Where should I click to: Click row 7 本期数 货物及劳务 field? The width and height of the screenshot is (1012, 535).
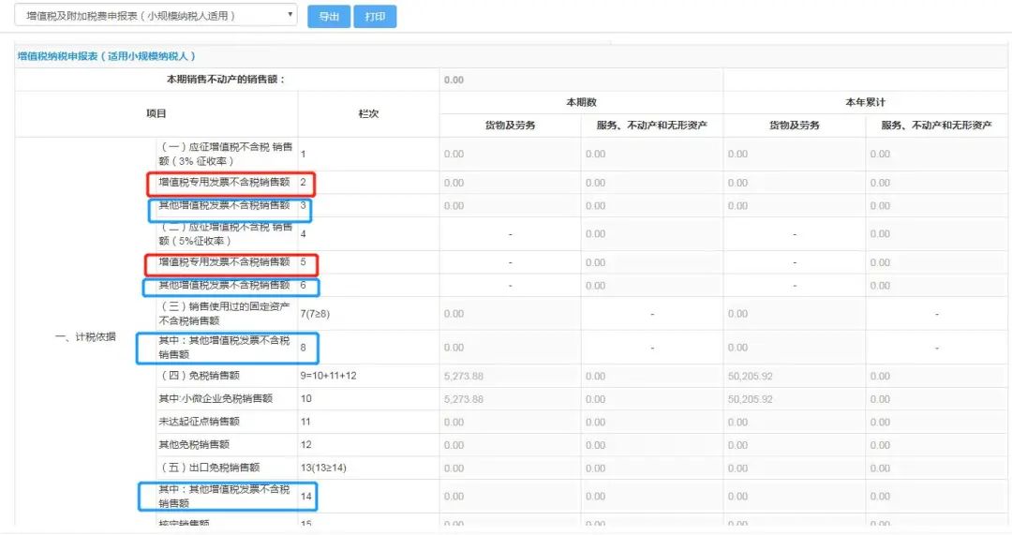pos(510,314)
